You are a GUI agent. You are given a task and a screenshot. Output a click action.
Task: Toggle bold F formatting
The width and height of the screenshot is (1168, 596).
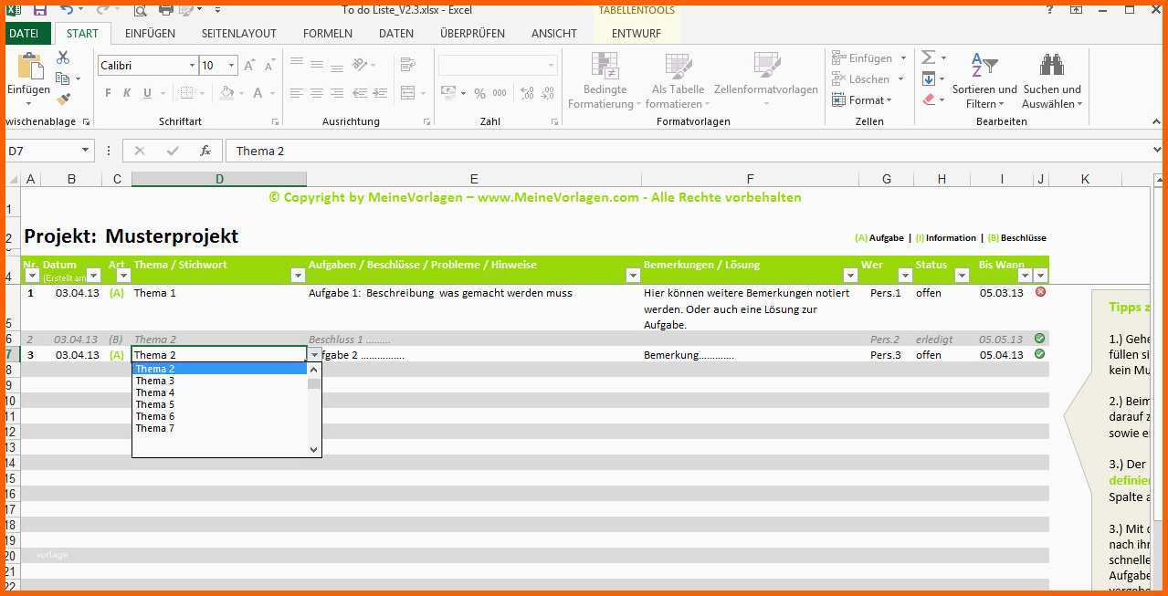(108, 93)
